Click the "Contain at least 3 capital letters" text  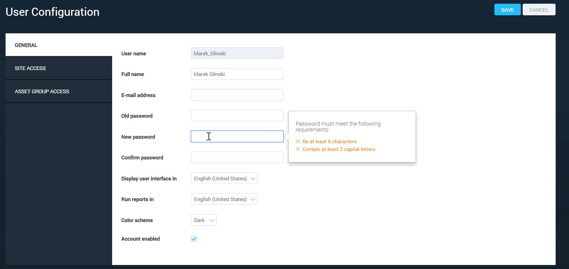339,149
